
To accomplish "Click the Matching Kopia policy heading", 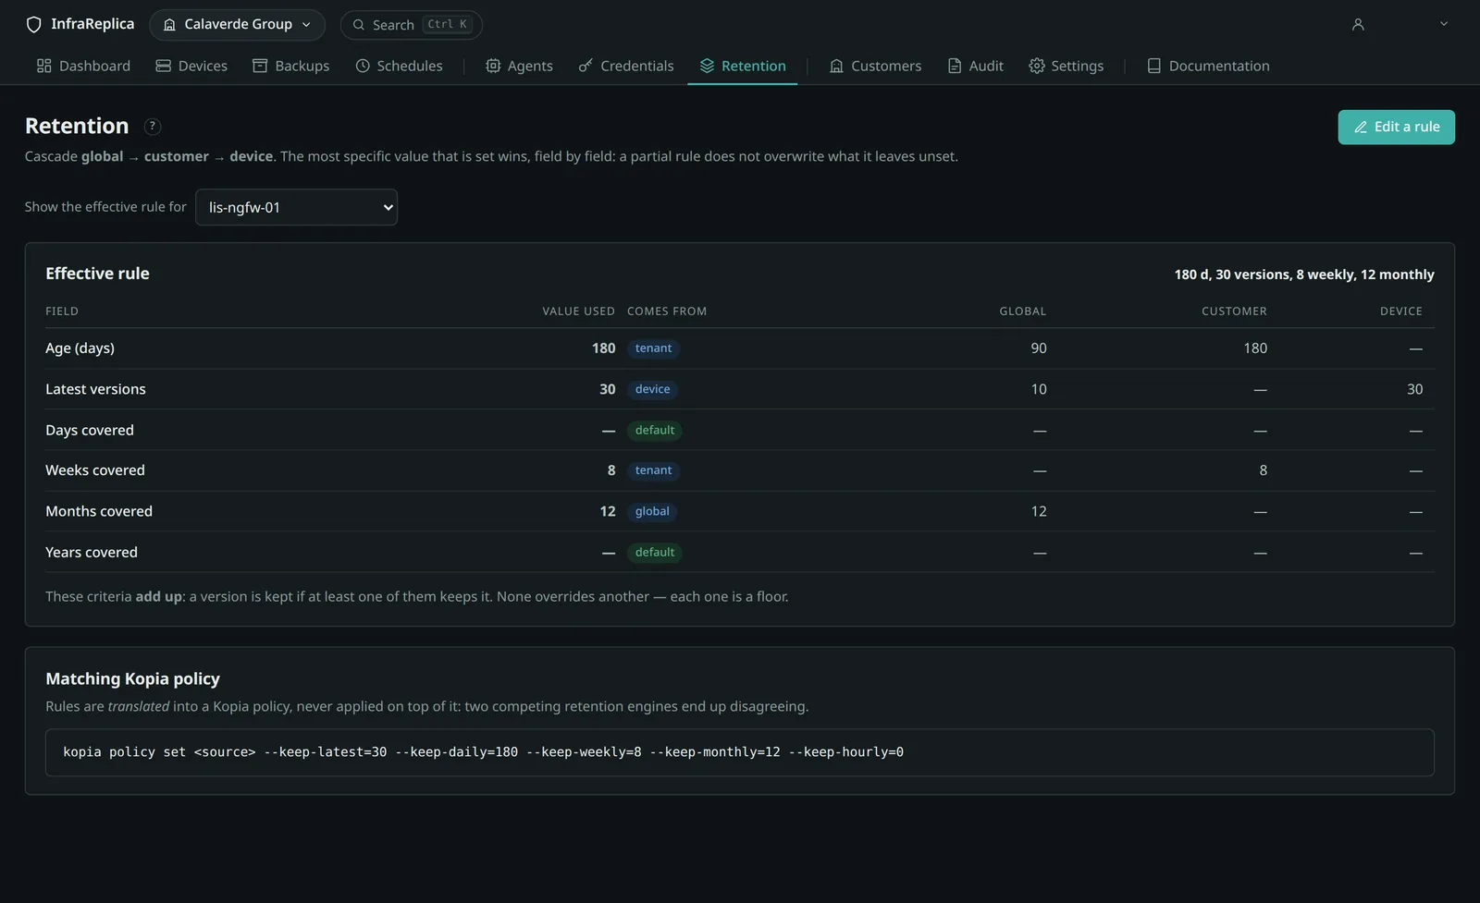I will point(132,678).
